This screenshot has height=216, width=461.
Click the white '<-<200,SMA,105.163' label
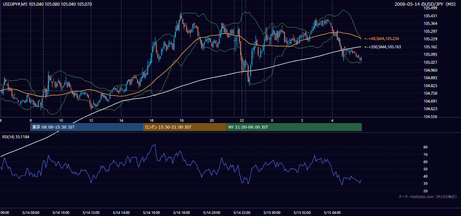pos(382,47)
